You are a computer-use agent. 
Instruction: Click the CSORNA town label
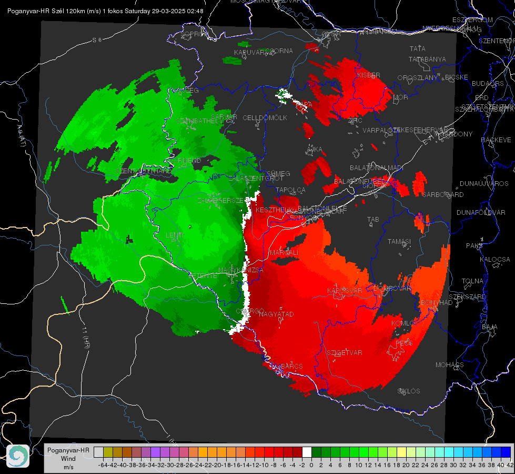pyautogui.click(x=279, y=51)
